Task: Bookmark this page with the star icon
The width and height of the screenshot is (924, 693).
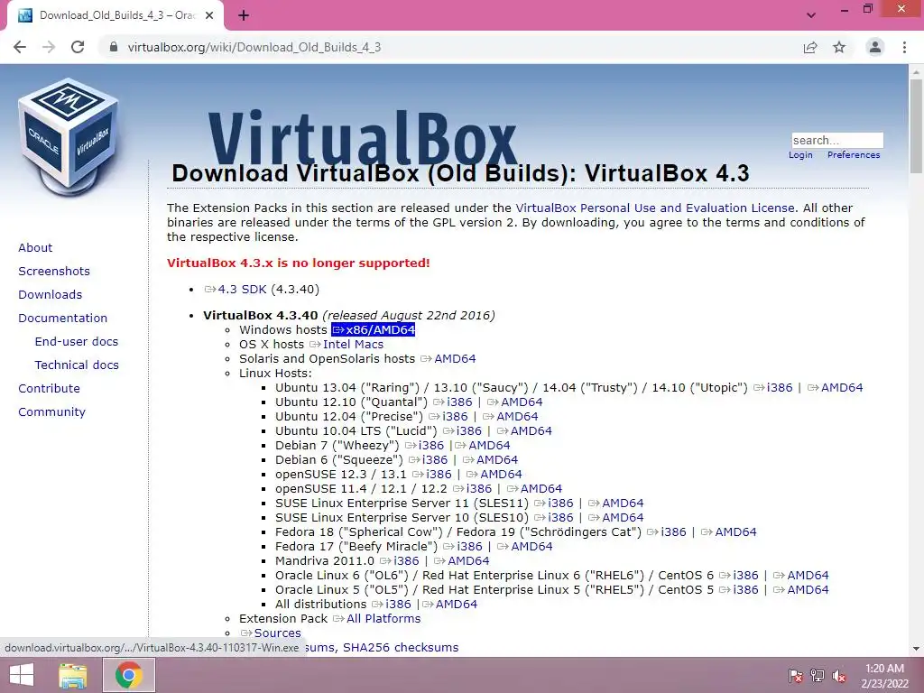Action: [x=839, y=47]
